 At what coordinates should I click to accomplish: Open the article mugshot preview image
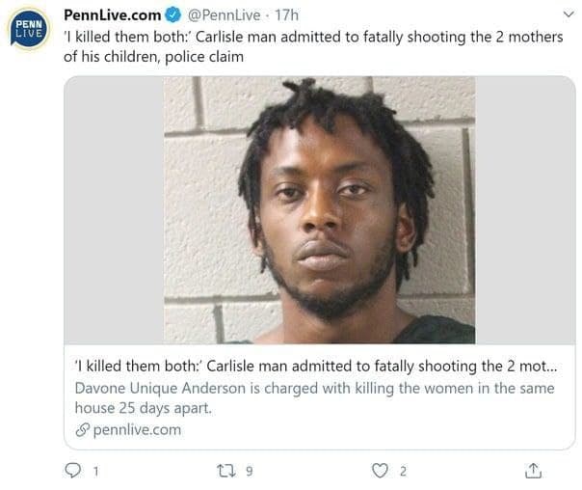pyautogui.click(x=320, y=210)
